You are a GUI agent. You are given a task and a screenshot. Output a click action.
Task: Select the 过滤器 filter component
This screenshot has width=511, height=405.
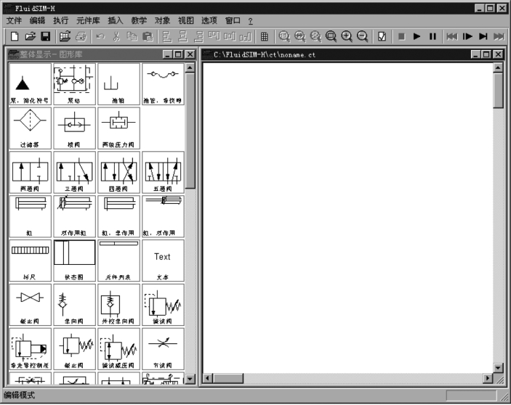tap(30, 128)
